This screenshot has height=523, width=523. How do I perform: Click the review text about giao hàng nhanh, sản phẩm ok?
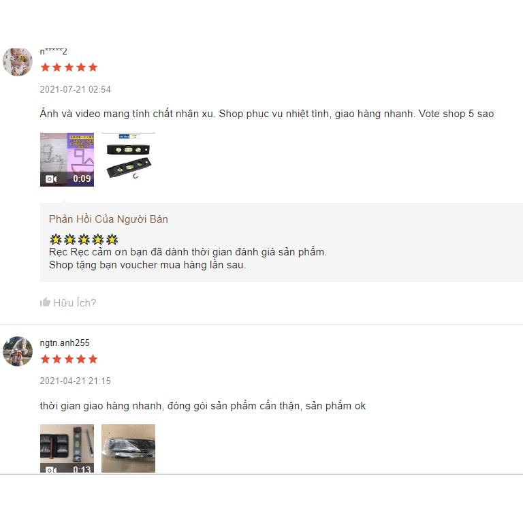tap(203, 406)
